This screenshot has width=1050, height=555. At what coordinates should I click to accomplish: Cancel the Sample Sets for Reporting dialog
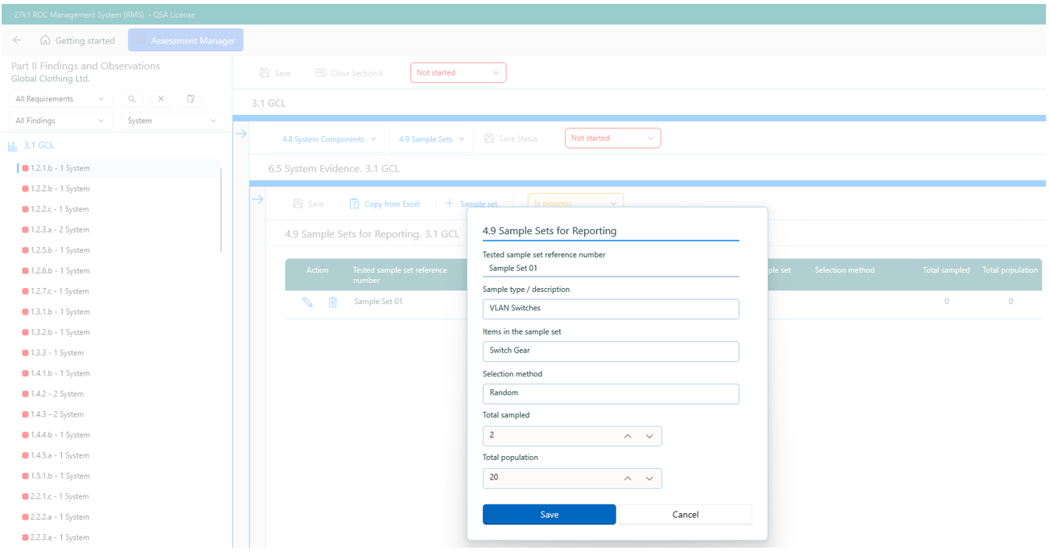tap(685, 515)
